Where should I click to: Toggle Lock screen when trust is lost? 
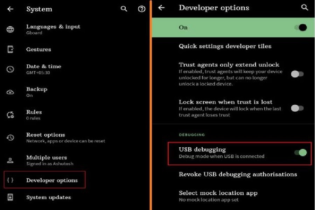(x=297, y=108)
